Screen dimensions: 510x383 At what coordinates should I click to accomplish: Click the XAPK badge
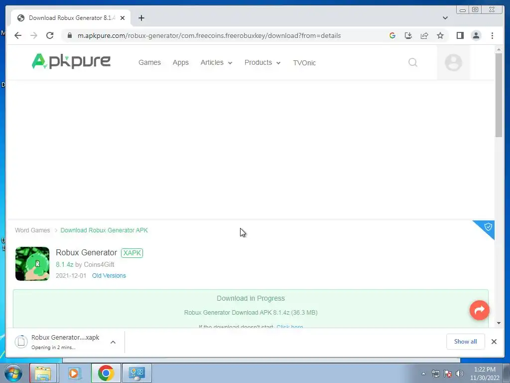pos(132,253)
